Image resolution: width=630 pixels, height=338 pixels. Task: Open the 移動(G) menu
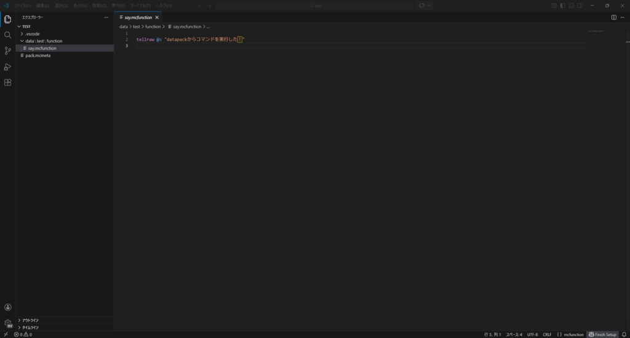coord(99,6)
